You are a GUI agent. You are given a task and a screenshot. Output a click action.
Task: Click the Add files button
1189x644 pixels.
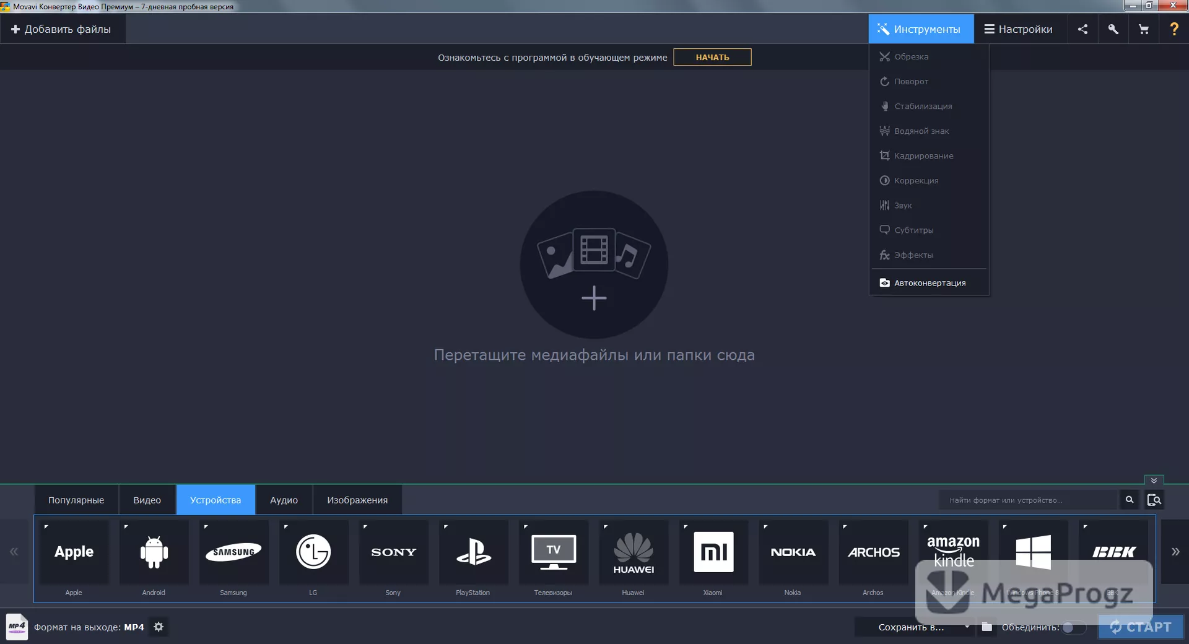click(62, 29)
